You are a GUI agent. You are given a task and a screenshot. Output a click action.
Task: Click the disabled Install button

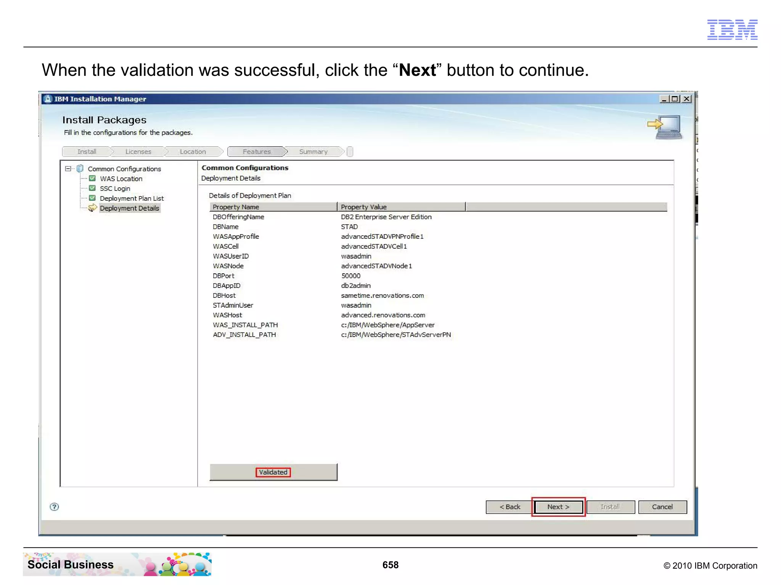tap(610, 507)
